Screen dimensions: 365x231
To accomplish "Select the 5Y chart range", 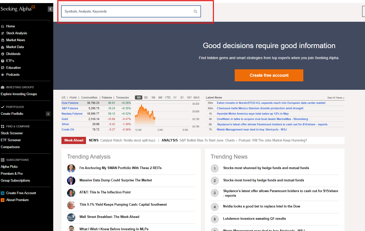I will click(x=182, y=97).
